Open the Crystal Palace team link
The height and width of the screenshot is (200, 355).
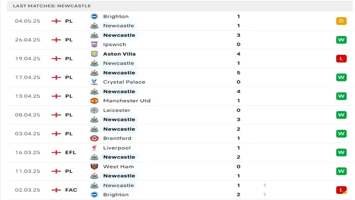pos(124,82)
